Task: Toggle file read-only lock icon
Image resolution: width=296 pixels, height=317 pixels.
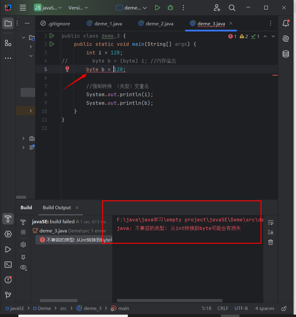Action: coord(284,308)
